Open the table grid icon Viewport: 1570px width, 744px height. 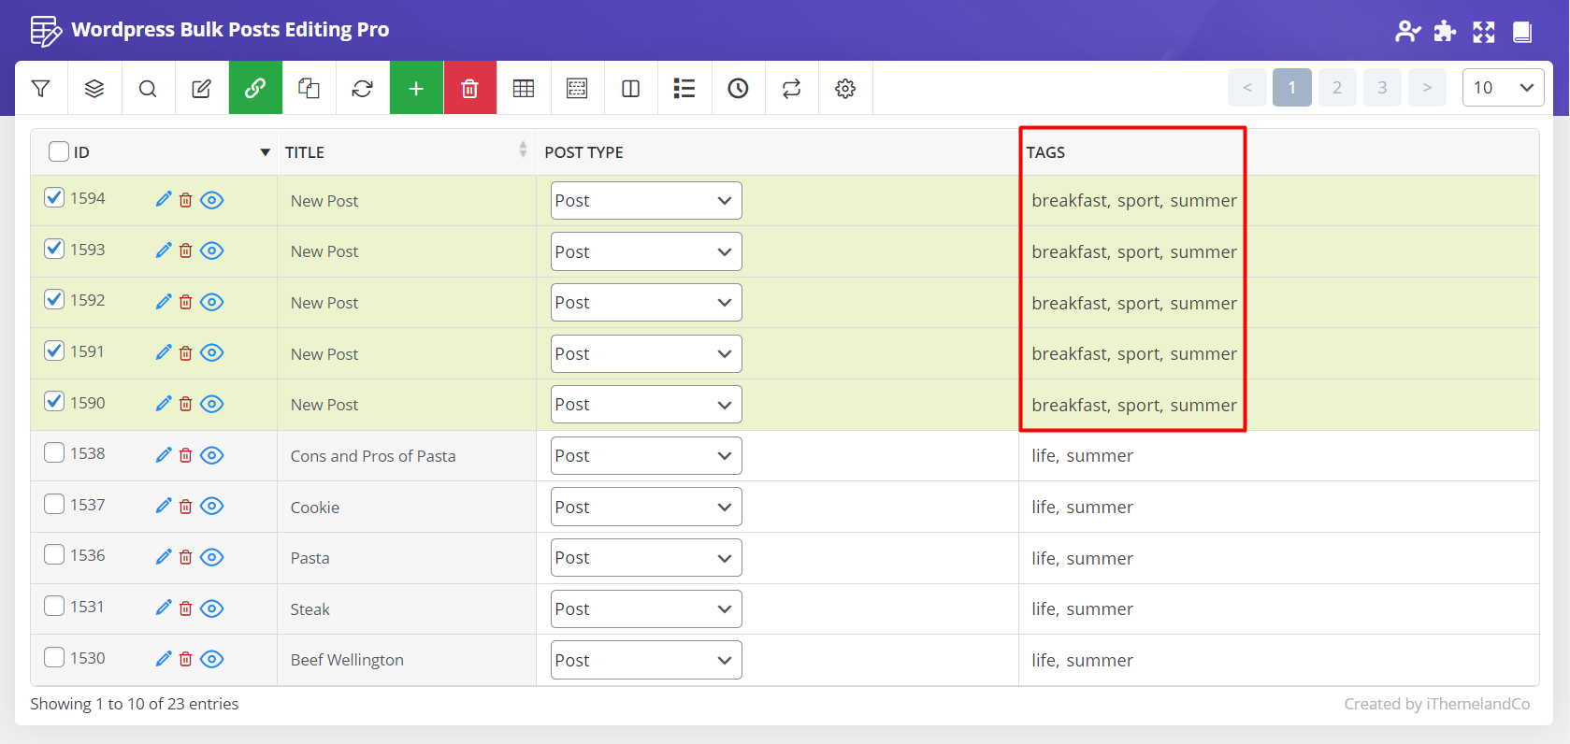(x=524, y=88)
